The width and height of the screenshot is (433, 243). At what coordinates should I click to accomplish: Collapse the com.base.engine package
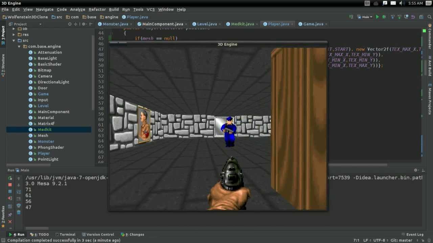(19, 47)
